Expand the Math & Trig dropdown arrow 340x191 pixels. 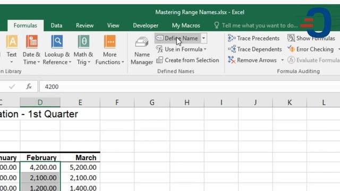(89, 63)
